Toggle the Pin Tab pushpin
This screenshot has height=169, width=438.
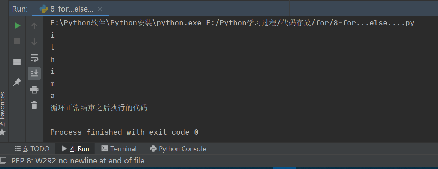[17, 82]
